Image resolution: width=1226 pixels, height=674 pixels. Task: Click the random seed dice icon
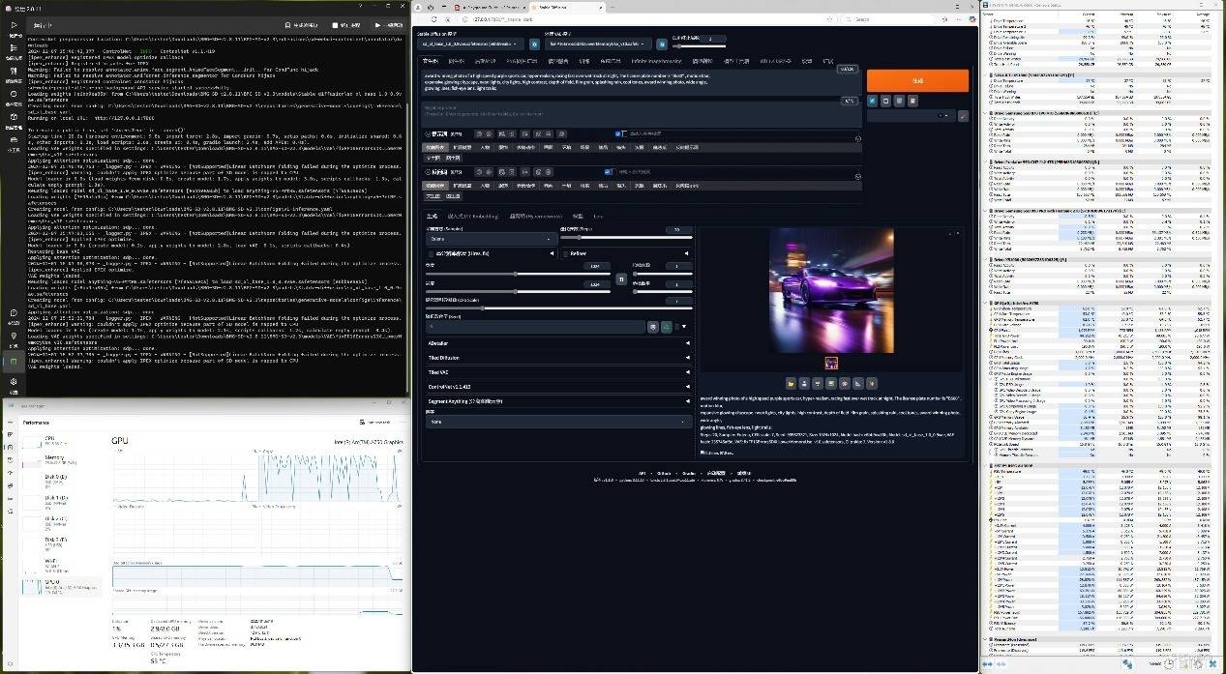coord(653,328)
